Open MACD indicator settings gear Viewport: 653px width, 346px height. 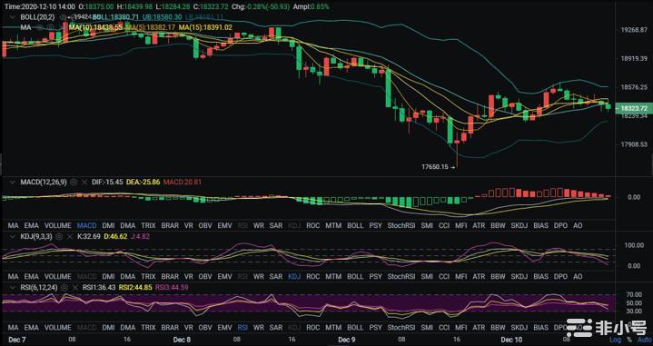pos(74,183)
